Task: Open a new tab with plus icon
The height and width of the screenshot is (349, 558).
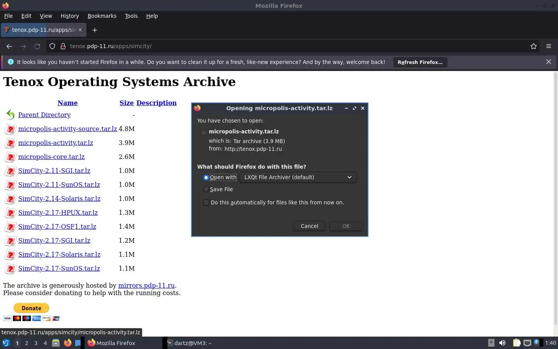Action: [x=95, y=30]
